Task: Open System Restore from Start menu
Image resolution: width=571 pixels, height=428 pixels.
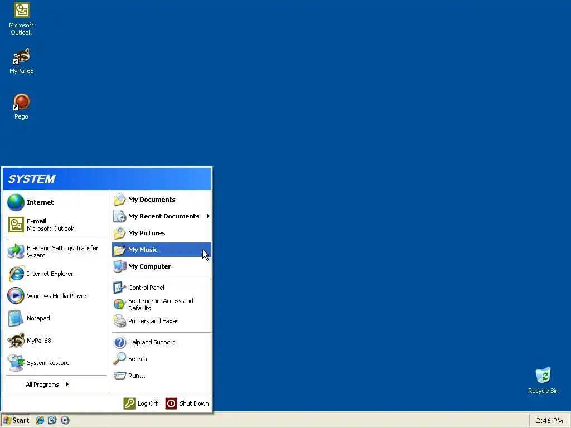Action: click(56, 363)
